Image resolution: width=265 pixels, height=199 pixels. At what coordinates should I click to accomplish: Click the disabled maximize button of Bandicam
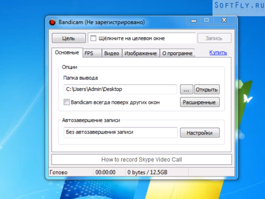tap(206, 21)
